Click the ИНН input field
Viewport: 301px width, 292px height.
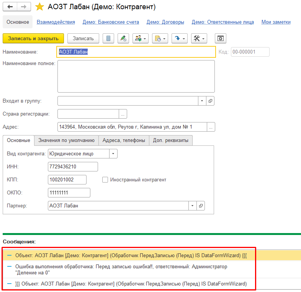(73, 166)
